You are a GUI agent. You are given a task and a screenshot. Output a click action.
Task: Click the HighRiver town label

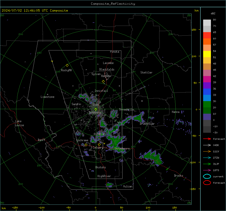pos(104,176)
